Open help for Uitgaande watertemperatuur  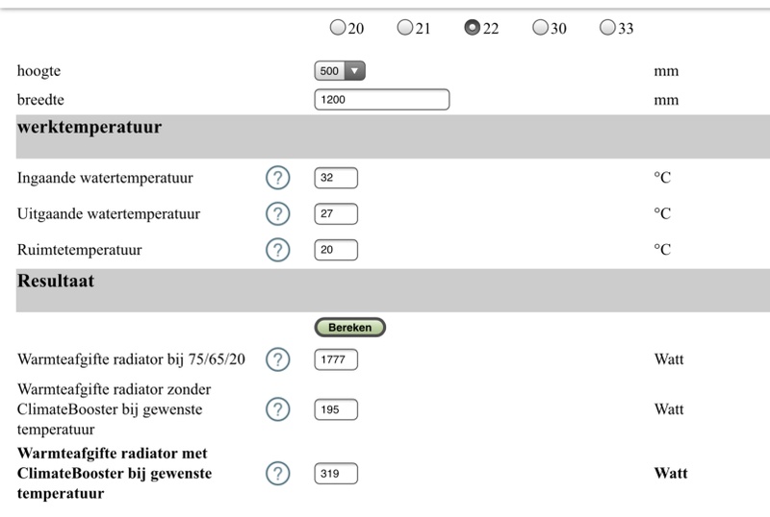pyautogui.click(x=277, y=213)
